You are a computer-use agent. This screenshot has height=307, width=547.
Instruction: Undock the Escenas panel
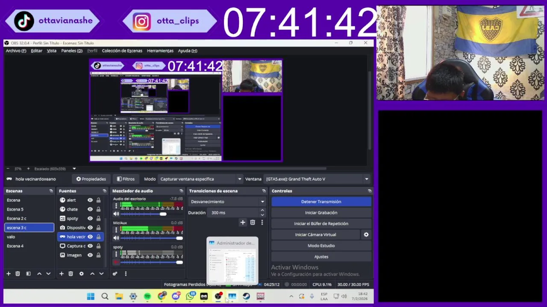tap(51, 191)
